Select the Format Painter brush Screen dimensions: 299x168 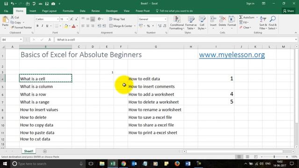point(13,28)
